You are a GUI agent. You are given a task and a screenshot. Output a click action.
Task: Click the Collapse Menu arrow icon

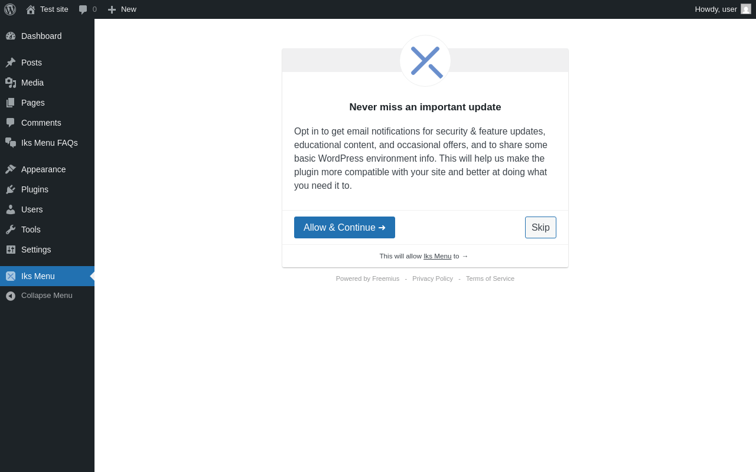(x=11, y=296)
